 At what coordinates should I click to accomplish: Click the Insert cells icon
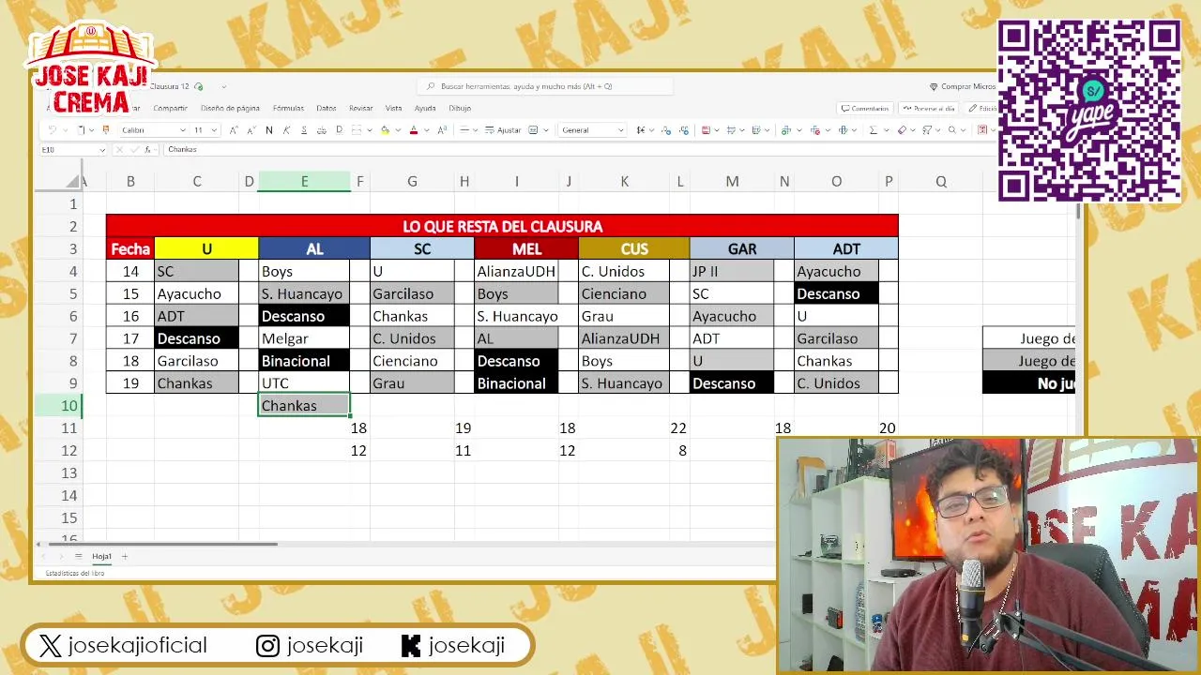pos(785,130)
